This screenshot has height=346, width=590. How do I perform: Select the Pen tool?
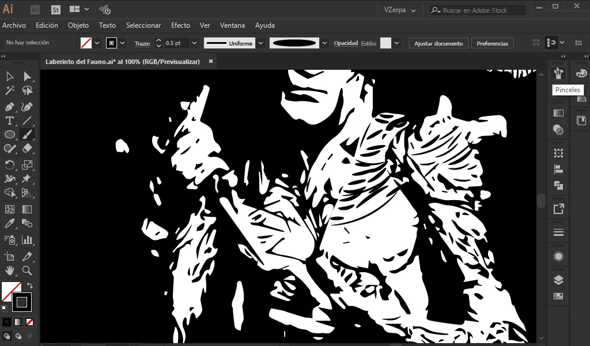coord(10,107)
